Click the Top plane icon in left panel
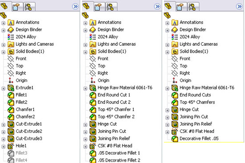Viewport: 245px width, 163px height. pos(11,66)
